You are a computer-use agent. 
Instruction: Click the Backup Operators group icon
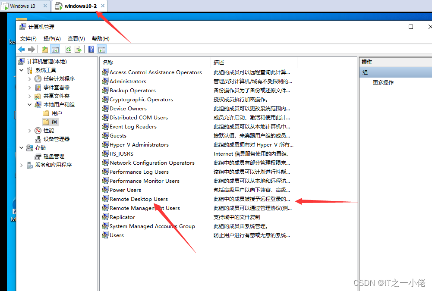pyautogui.click(x=105, y=90)
